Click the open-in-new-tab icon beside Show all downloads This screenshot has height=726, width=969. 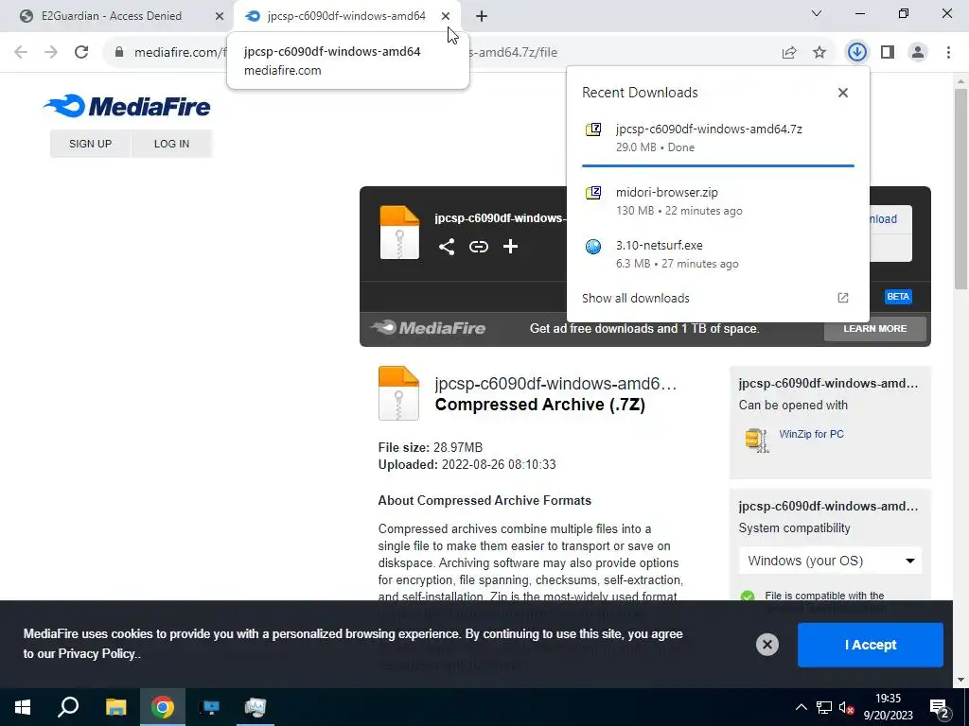tap(843, 298)
